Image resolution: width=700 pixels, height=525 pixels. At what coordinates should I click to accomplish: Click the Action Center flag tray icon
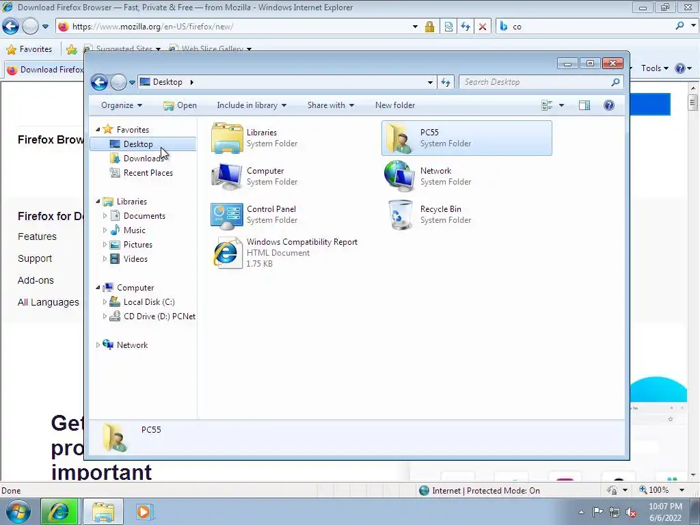point(597,512)
